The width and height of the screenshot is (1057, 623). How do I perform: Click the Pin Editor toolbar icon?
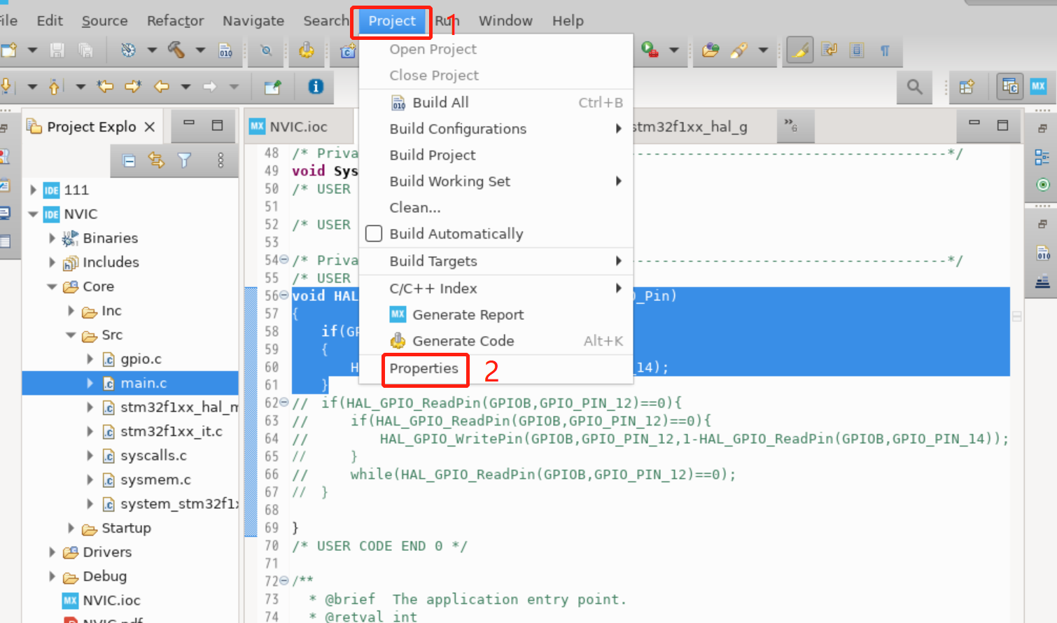(x=272, y=87)
